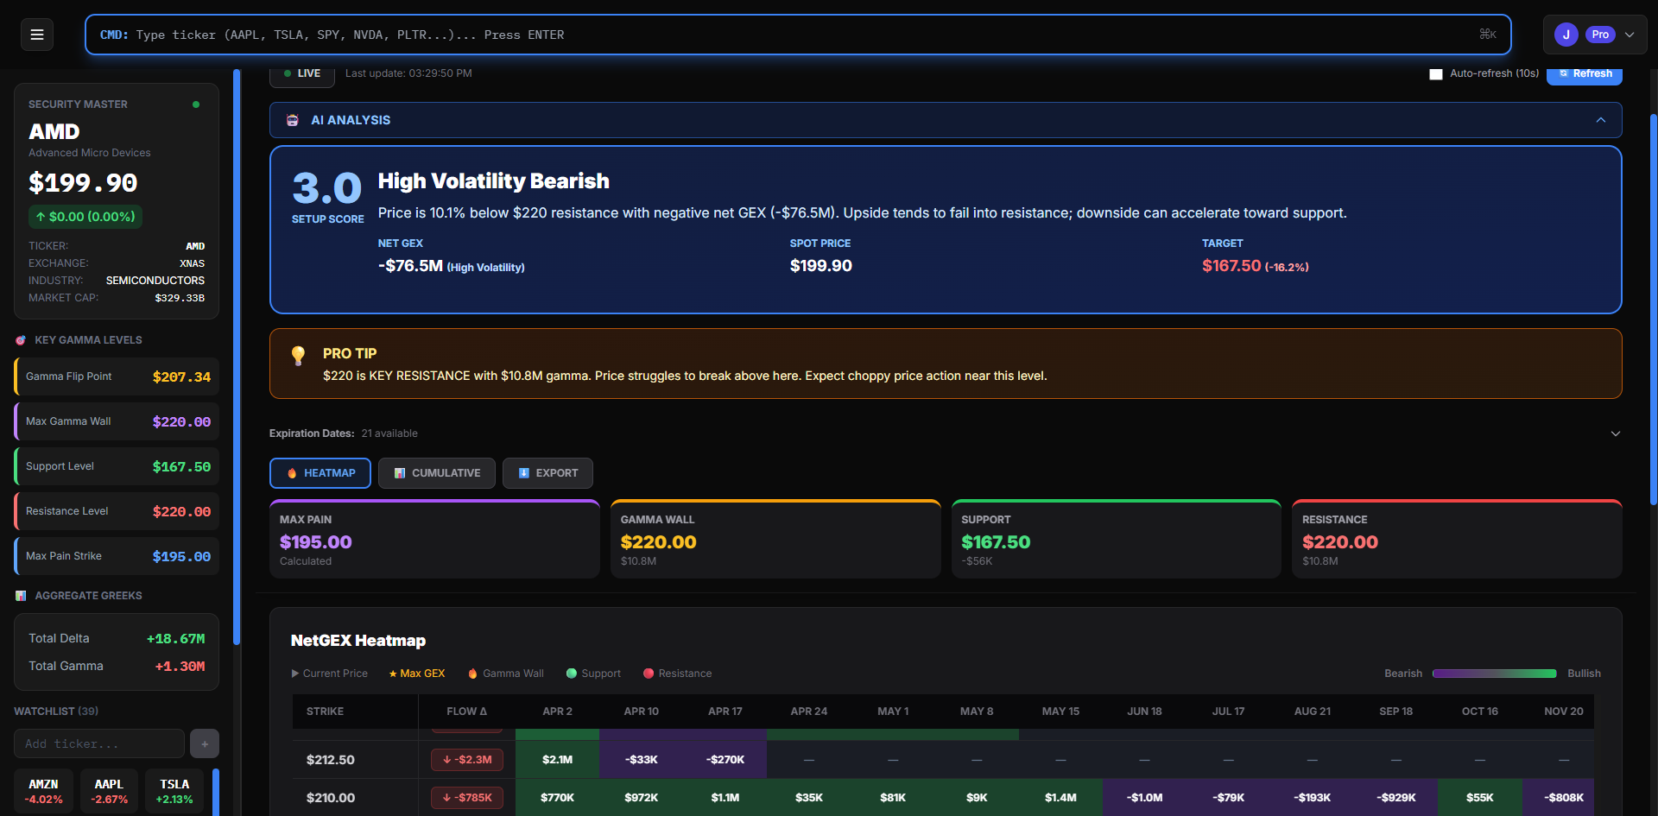Click the Key Gamma Levels target icon

tap(19, 339)
